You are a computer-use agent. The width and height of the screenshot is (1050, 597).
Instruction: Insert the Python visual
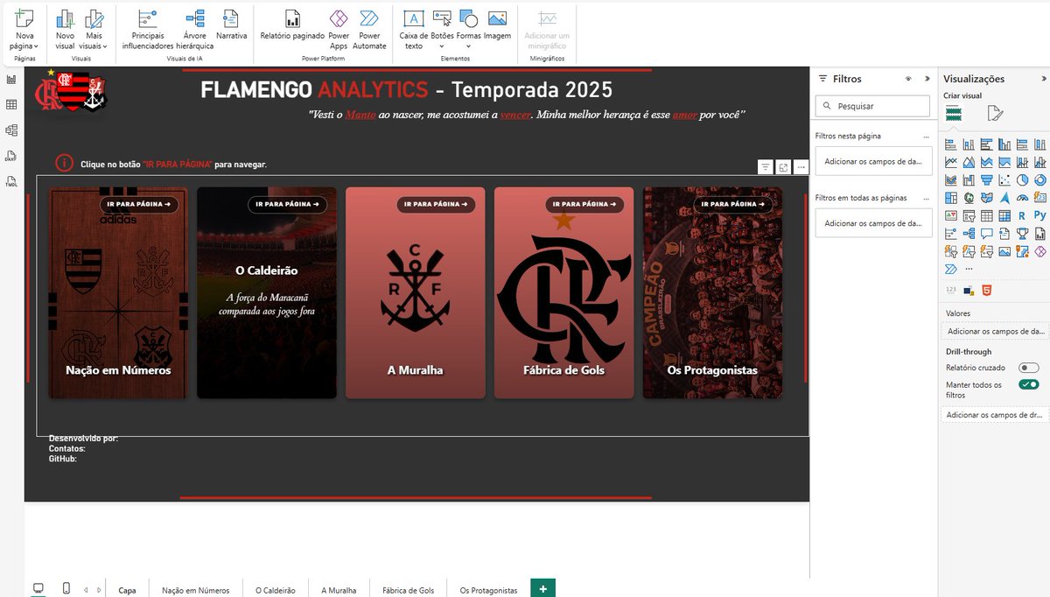click(1040, 215)
